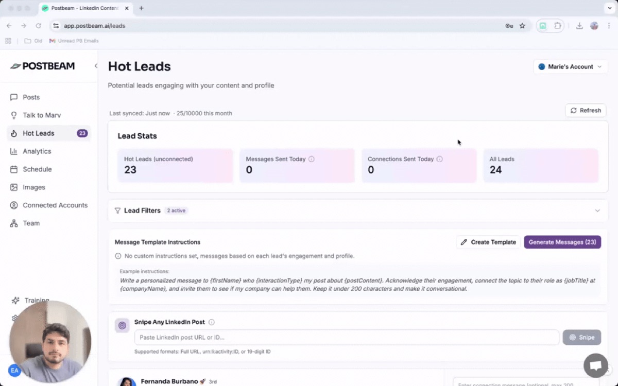Click the 2 active filters badge

tap(176, 210)
